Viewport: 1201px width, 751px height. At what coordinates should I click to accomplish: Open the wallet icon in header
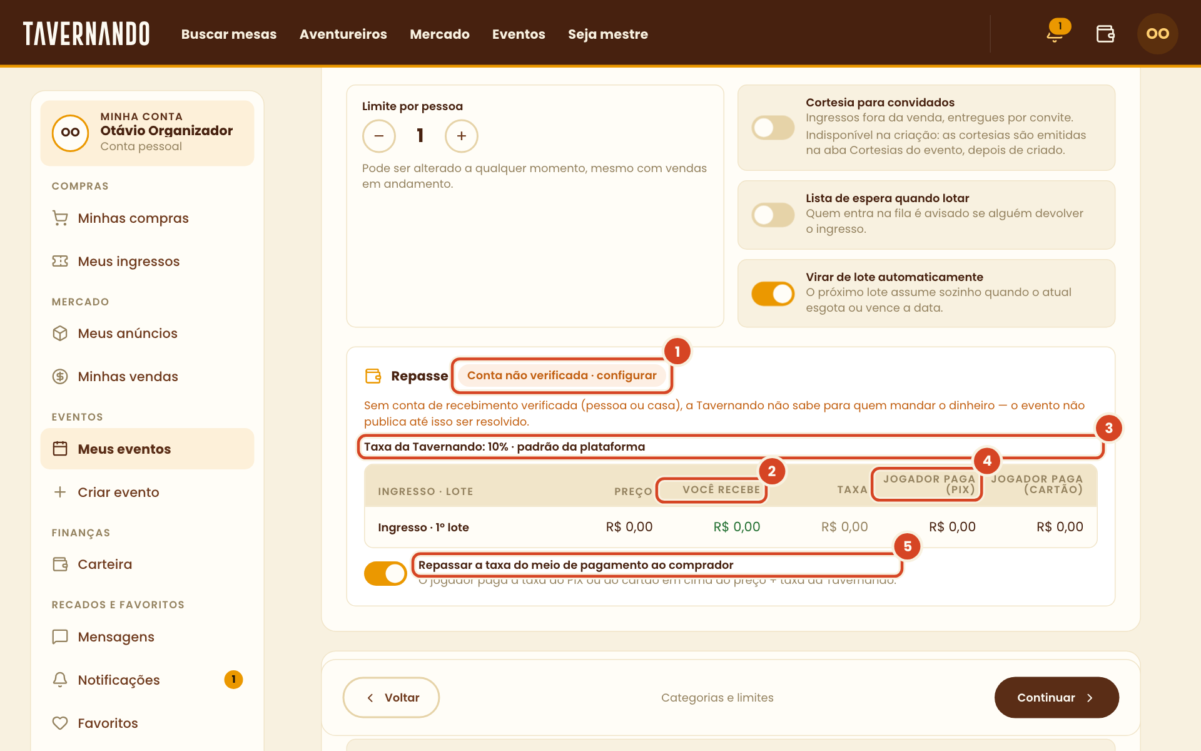[x=1105, y=34]
